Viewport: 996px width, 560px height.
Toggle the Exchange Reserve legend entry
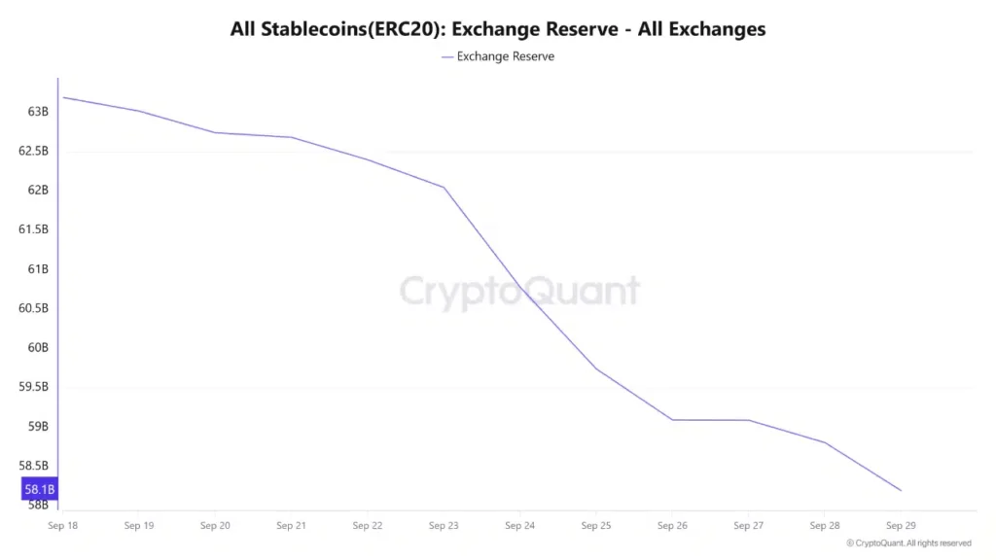[x=505, y=56]
